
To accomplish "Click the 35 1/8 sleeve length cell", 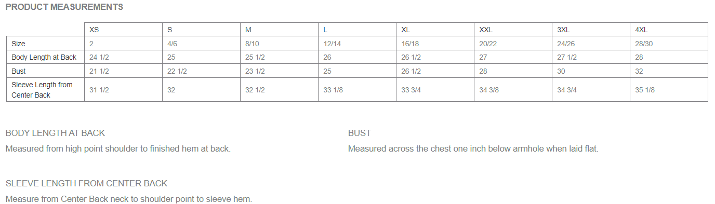I will [669, 90].
